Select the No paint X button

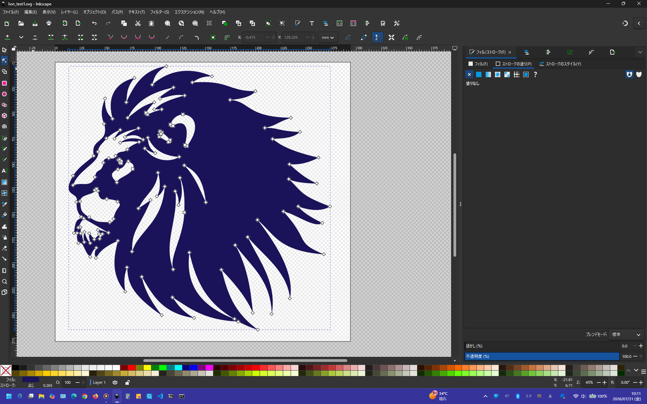[x=470, y=74]
